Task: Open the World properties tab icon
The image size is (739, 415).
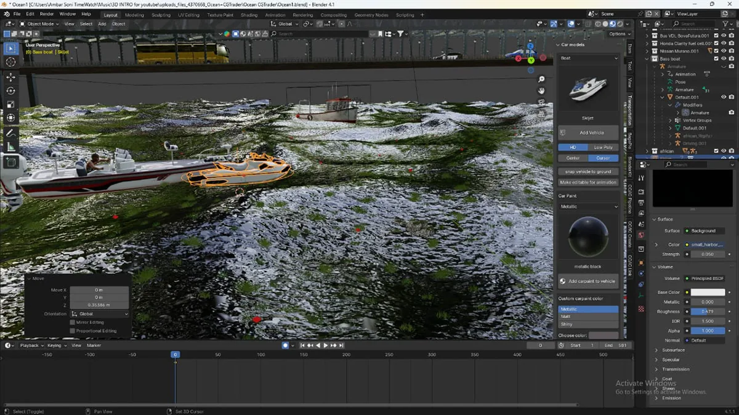Action: [641, 235]
